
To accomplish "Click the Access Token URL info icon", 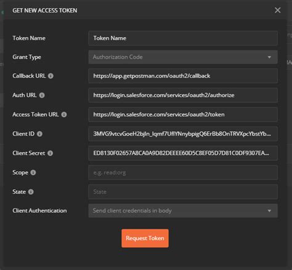I will tap(64, 115).
